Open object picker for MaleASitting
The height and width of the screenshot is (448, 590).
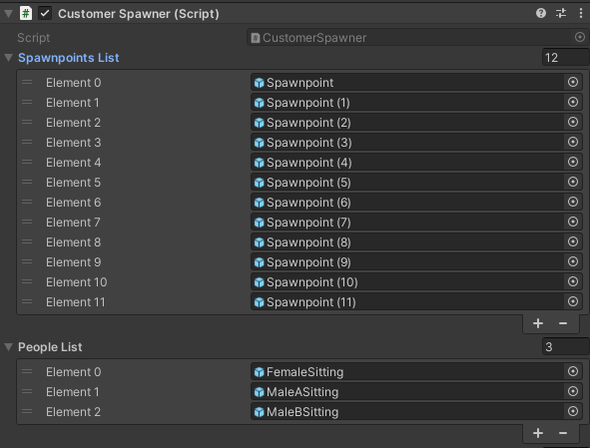(573, 391)
